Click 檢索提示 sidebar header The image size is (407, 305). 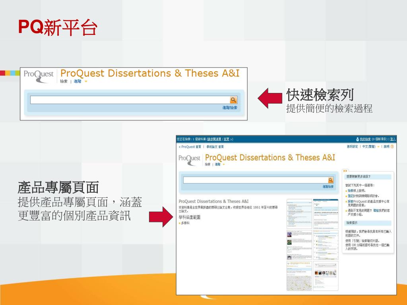(x=368, y=223)
